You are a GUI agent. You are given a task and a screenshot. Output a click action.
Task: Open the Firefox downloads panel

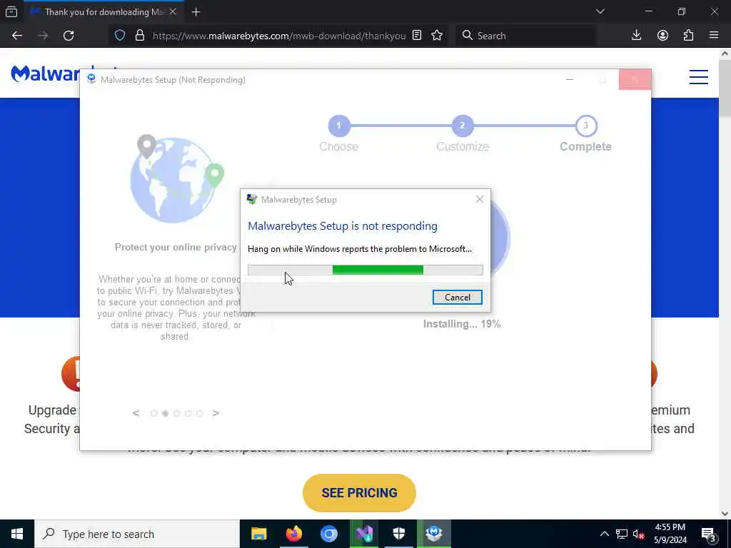(636, 36)
